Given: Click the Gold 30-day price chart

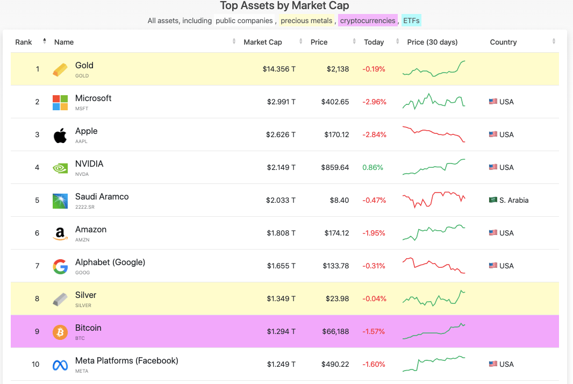Looking at the screenshot, I should click(x=434, y=69).
